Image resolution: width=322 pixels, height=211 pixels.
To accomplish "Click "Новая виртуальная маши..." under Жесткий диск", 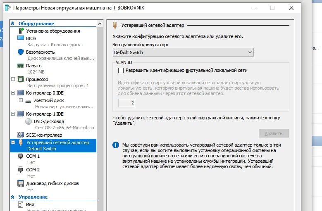I will pyautogui.click(x=64, y=107).
